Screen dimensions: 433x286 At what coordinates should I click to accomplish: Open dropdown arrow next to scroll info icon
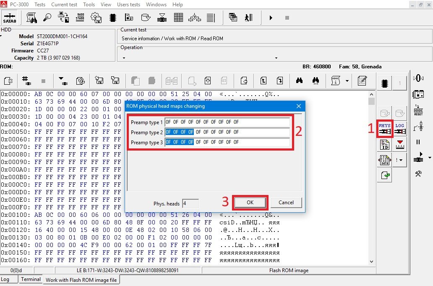point(347,80)
